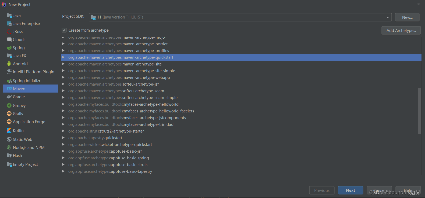
Task: Expand appfuse-basic-spring row arrow
Action: click(x=63, y=158)
